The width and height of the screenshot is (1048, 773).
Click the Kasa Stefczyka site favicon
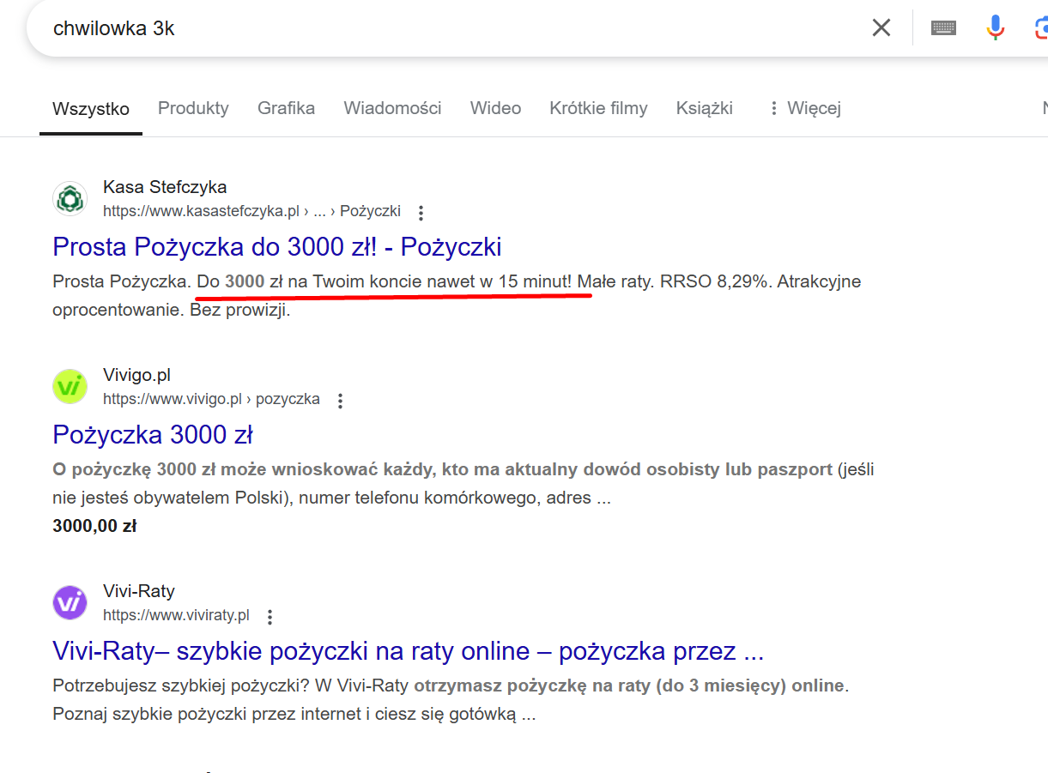coord(70,199)
